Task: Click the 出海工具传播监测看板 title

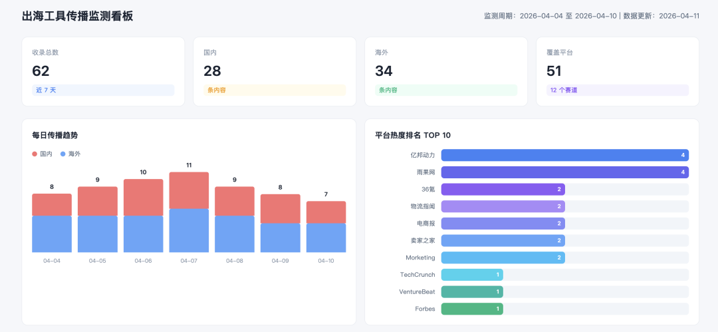Action: click(78, 16)
